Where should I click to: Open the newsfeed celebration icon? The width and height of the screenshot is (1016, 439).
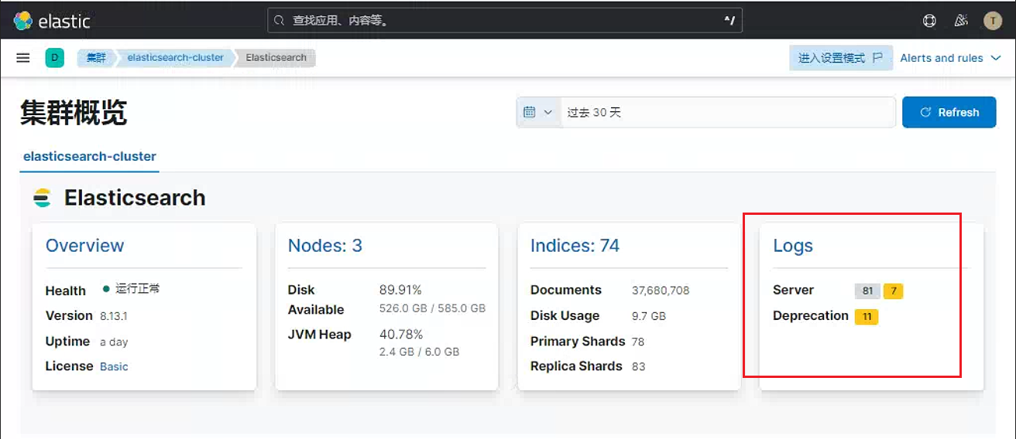click(961, 21)
